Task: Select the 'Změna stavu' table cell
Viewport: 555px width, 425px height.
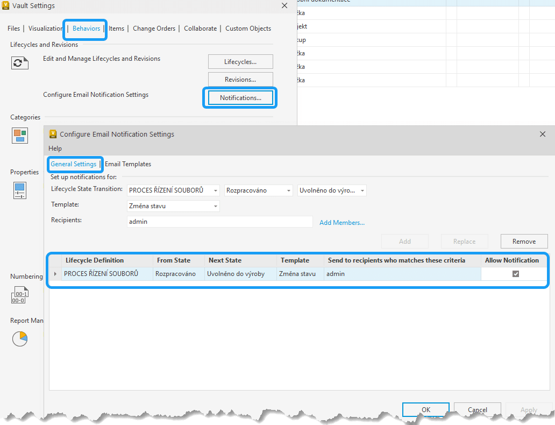Action: point(300,274)
